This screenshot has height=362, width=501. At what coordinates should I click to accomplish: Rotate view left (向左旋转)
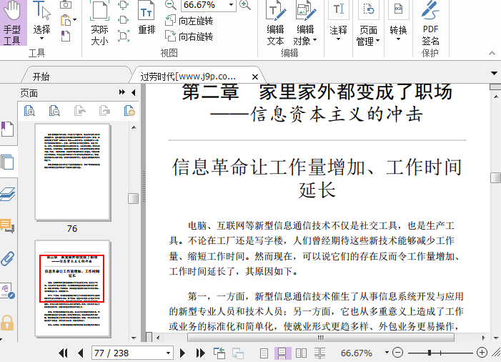[189, 21]
